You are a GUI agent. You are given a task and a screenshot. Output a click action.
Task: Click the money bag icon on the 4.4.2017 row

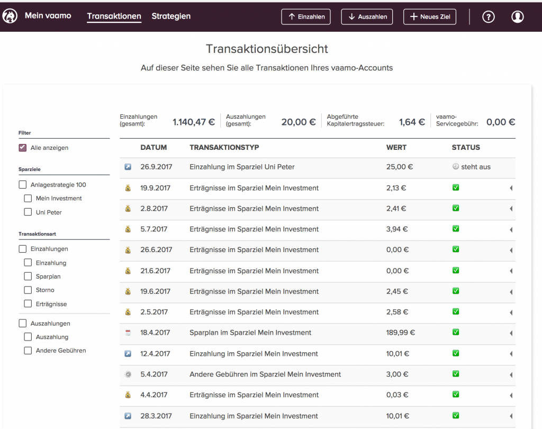[128, 395]
